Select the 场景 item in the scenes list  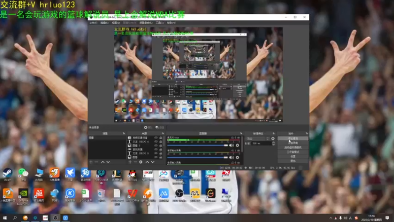(107, 138)
